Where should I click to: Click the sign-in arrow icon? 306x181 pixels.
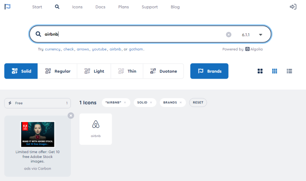293,7
